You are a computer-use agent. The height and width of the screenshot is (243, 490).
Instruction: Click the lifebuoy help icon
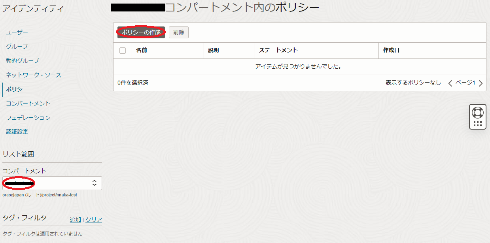(478, 113)
